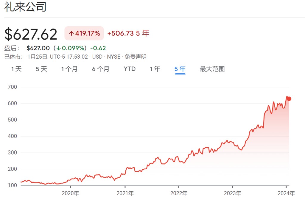Click the 2021年 axis label
Screen dimensions: 305x203
click(125, 193)
